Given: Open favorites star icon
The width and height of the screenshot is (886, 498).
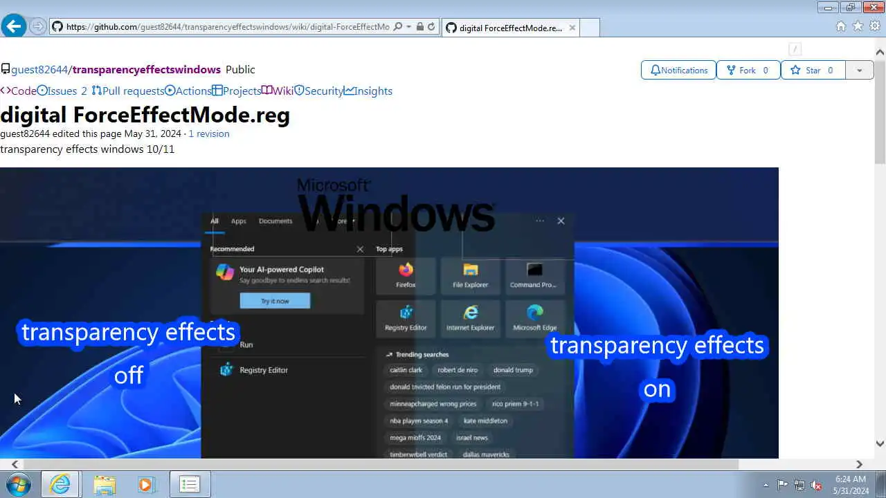Looking at the screenshot, I should pyautogui.click(x=858, y=26).
